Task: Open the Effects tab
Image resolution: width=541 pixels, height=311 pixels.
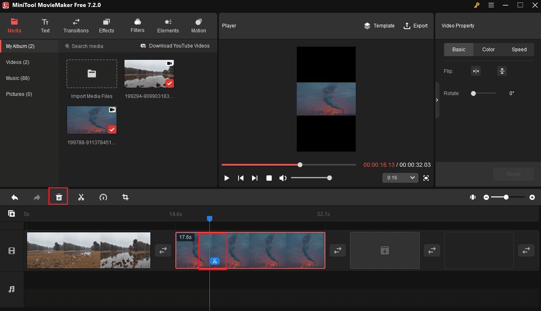Action: pos(107,26)
